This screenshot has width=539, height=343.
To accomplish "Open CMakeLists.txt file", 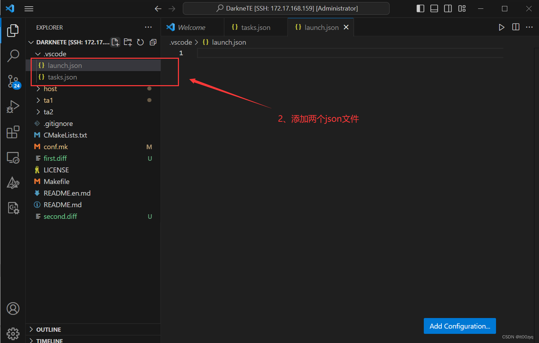I will pos(93,135).
